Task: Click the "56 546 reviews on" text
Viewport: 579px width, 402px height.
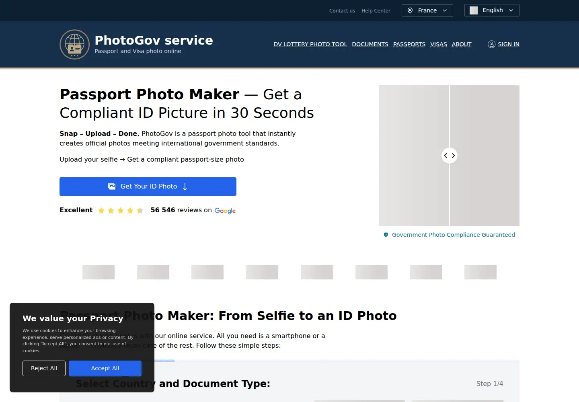Action: [x=181, y=210]
